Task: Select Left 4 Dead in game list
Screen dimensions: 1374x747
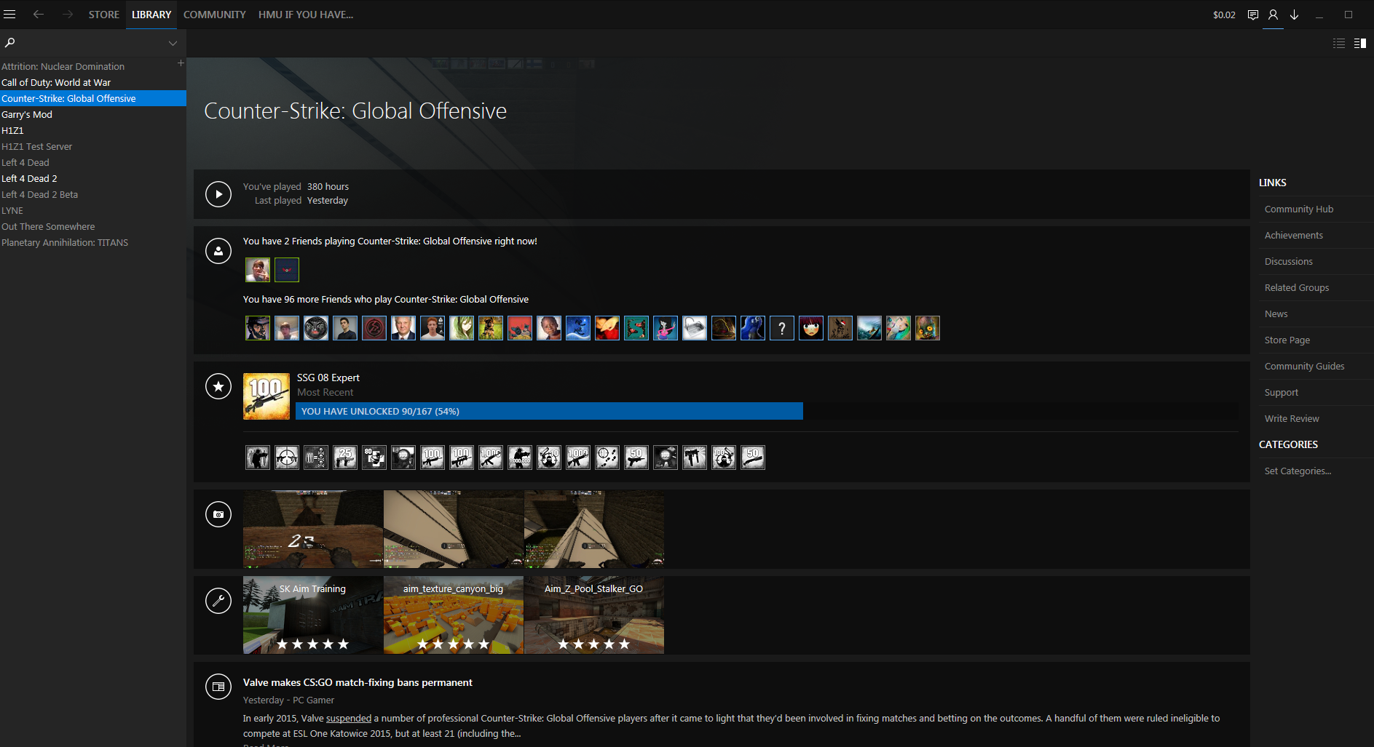Action: tap(93, 162)
